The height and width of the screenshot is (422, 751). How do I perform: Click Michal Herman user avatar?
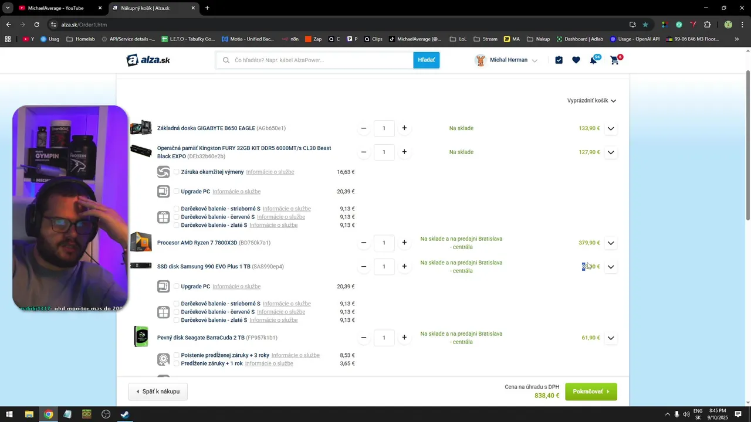coord(481,60)
